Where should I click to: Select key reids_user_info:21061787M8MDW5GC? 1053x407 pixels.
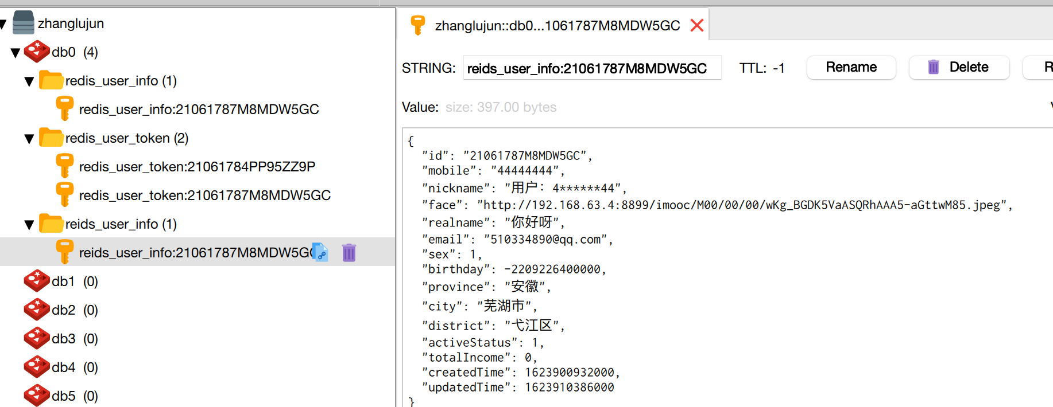[195, 252]
